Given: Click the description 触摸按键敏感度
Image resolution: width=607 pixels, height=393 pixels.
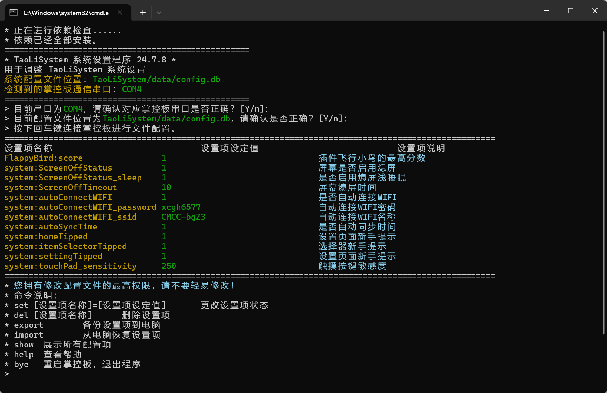Looking at the screenshot, I should pyautogui.click(x=352, y=266).
